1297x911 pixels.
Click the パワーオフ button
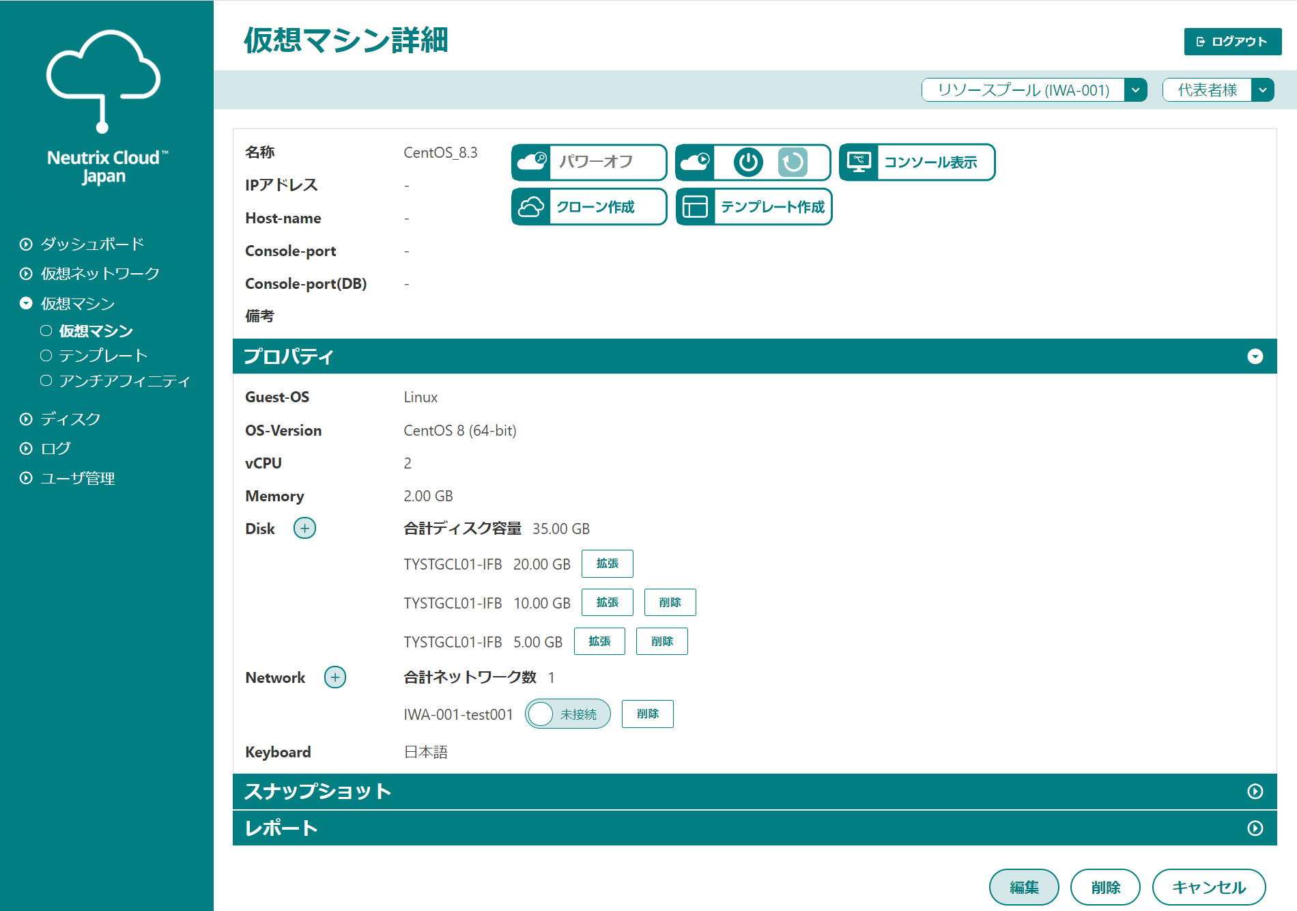pyautogui.click(x=588, y=162)
